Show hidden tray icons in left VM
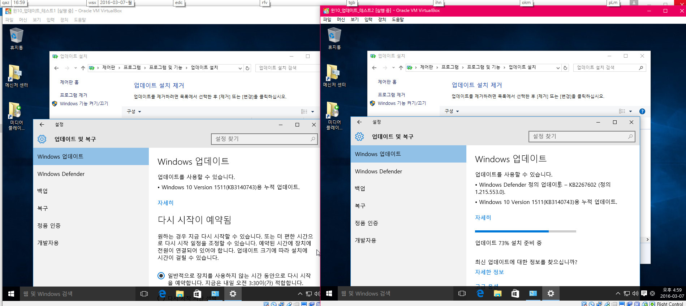This screenshot has height=306, width=686. click(300, 294)
